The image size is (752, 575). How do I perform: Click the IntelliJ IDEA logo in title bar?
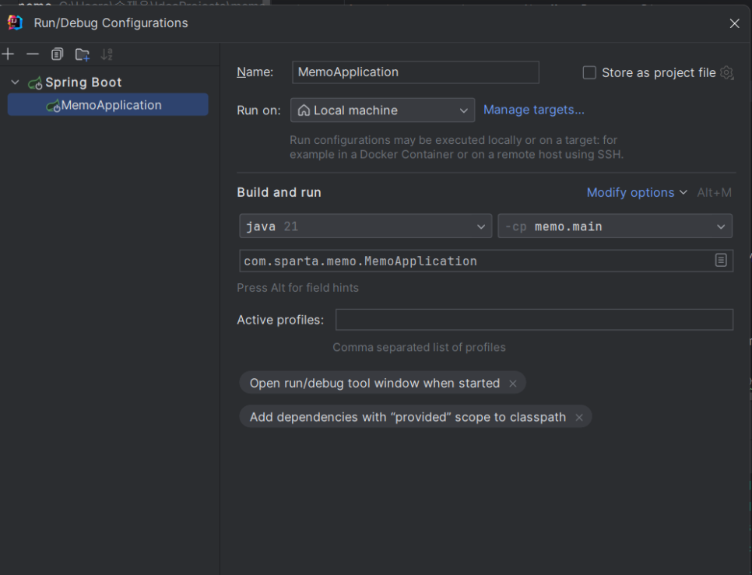click(x=15, y=23)
